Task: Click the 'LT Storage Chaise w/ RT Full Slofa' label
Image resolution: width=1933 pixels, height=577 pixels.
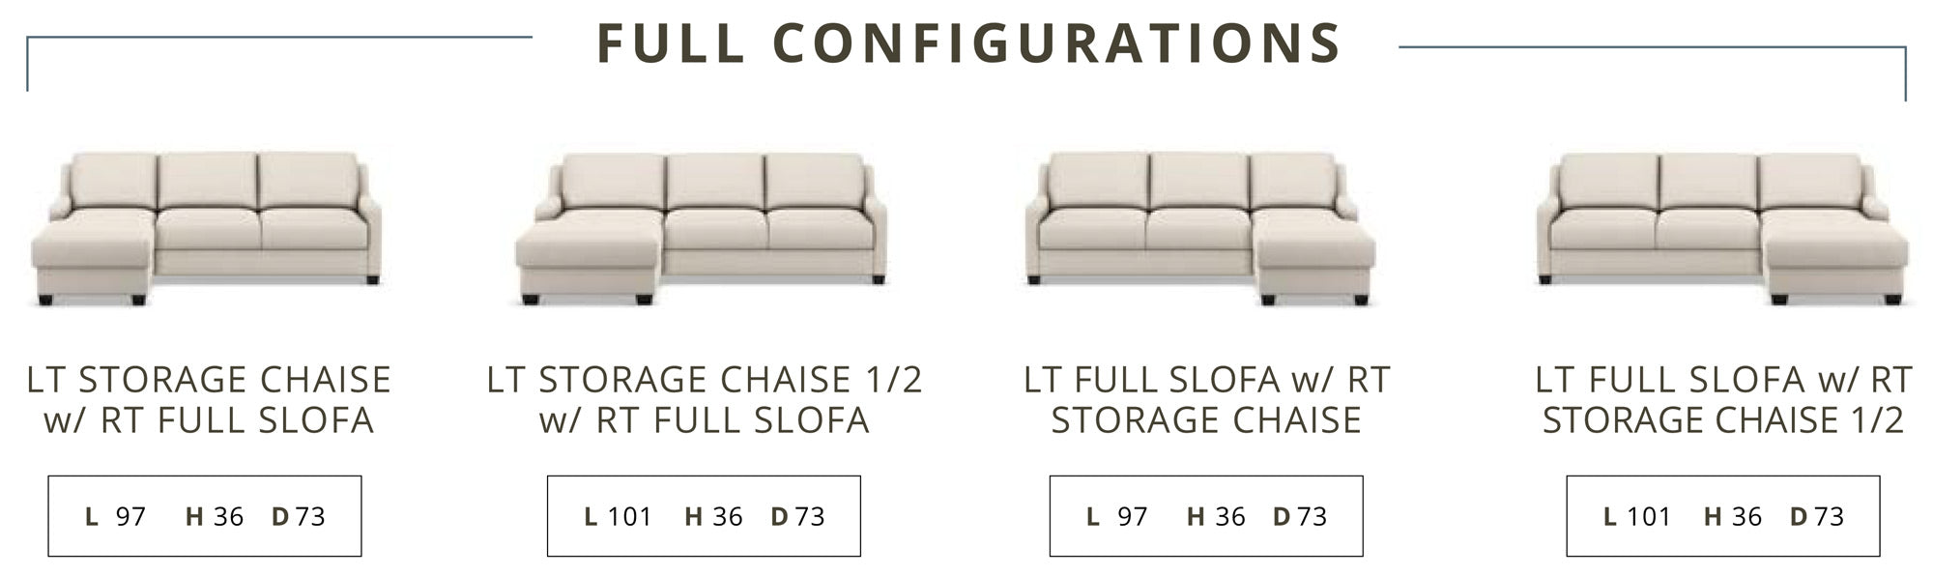Action: (208, 400)
